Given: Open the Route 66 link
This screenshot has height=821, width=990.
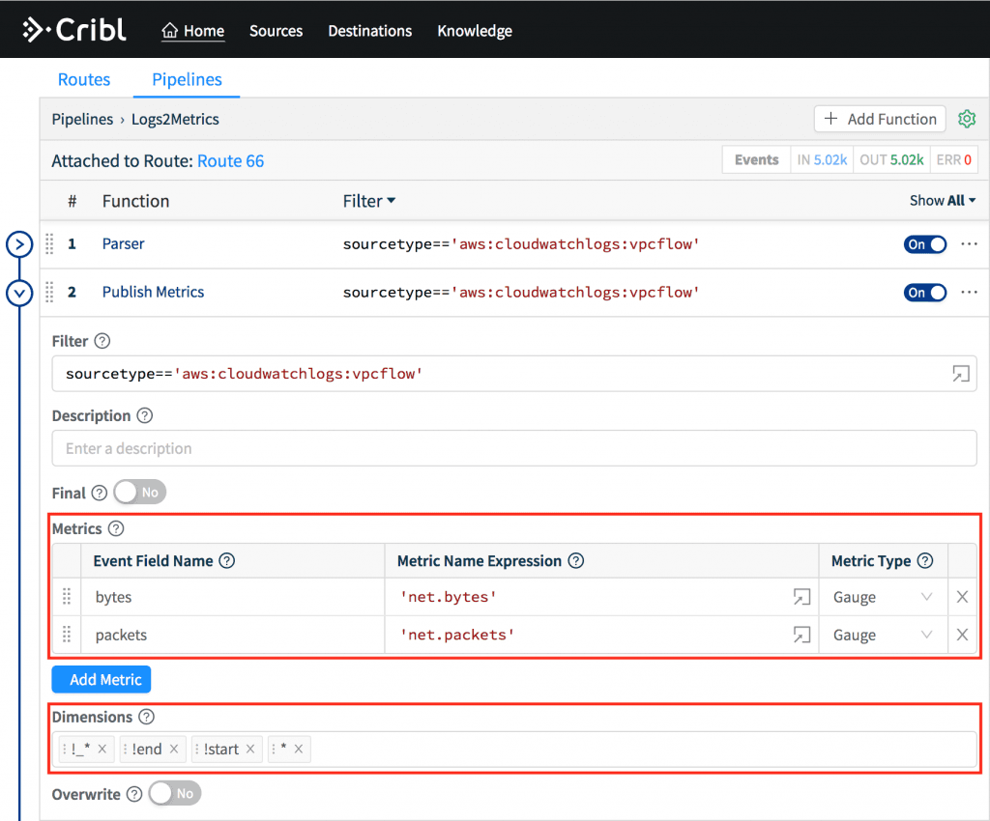Looking at the screenshot, I should (x=230, y=160).
